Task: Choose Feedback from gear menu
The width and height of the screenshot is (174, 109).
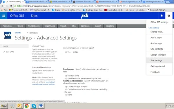Action: [159, 72]
